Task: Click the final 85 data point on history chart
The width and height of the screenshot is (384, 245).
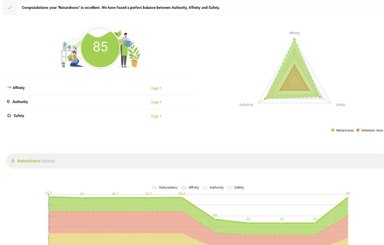Action: (x=348, y=197)
